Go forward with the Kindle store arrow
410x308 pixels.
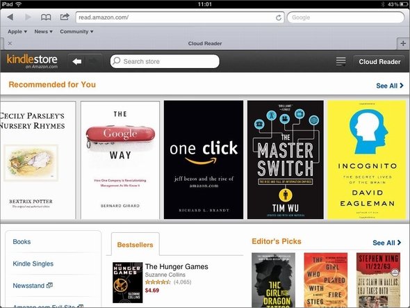93,61
